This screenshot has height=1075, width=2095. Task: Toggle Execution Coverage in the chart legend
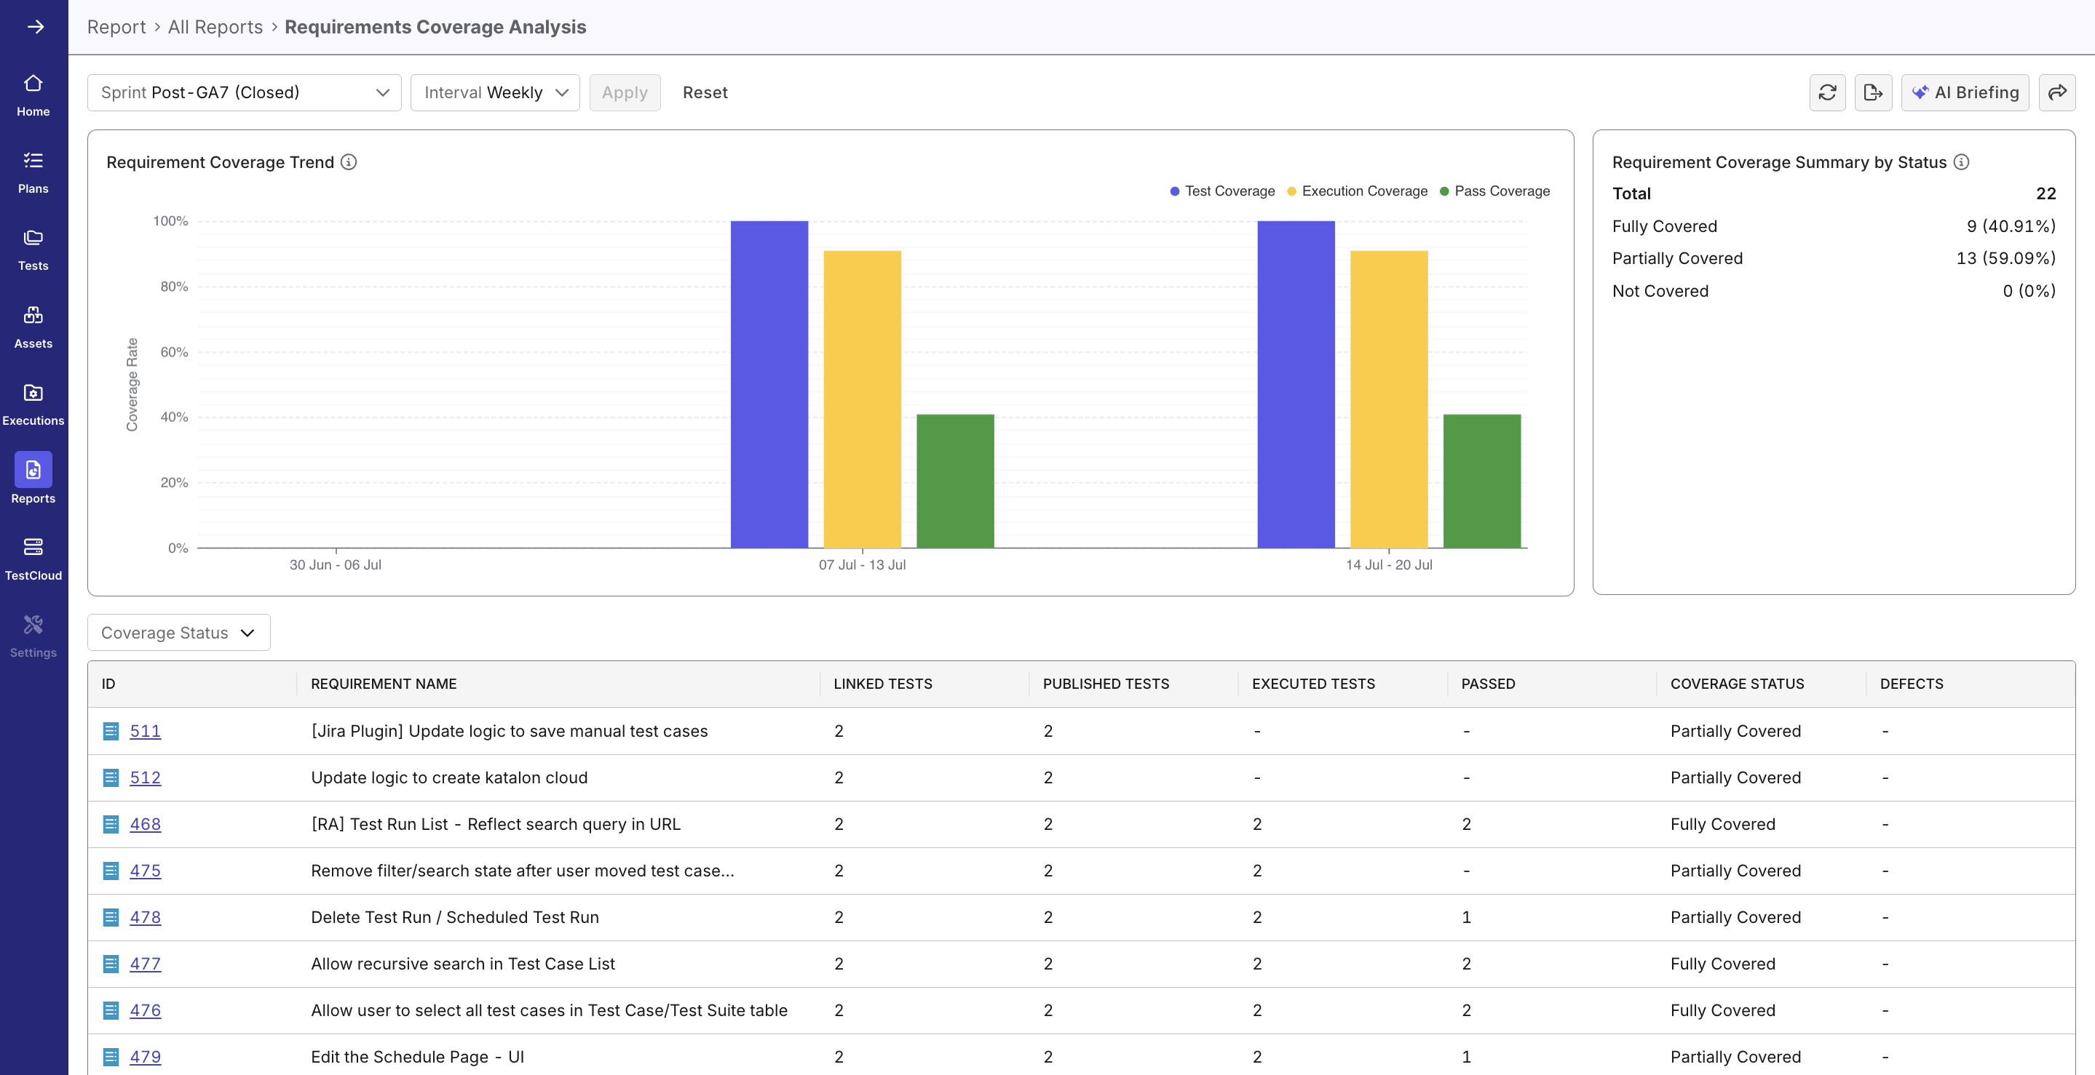1357,191
